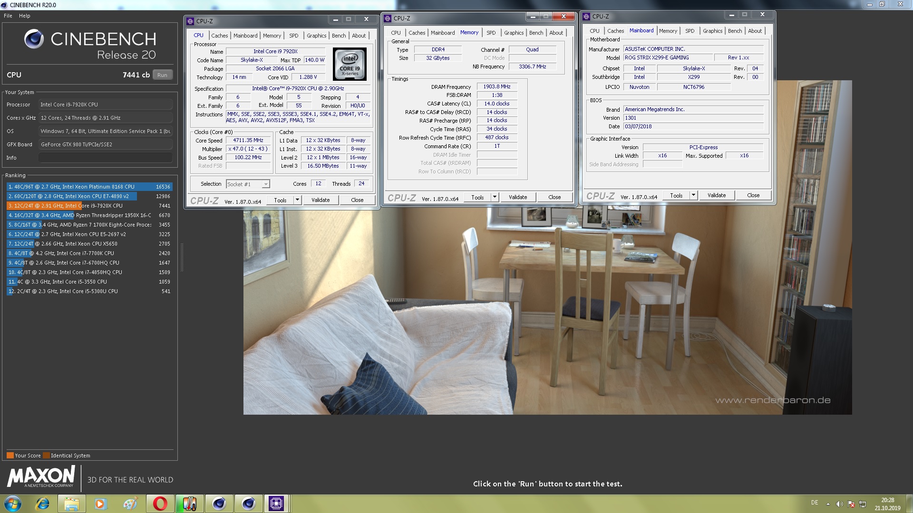Select Xeon E7-4890 v2 ranking row
The height and width of the screenshot is (513, 913).
89,196
